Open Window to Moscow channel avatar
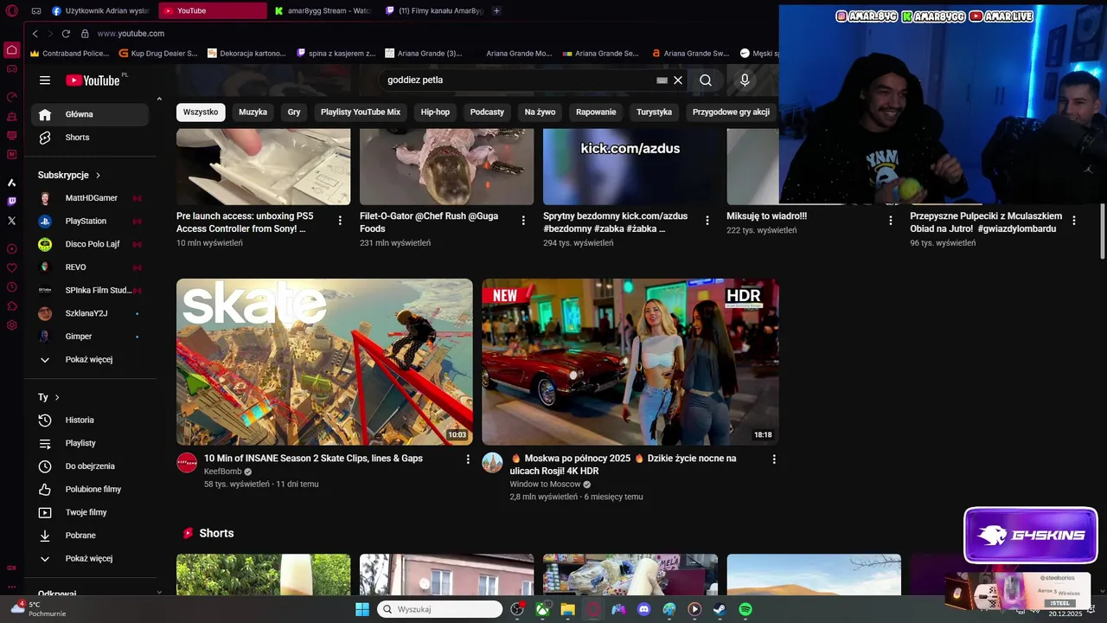 point(492,463)
